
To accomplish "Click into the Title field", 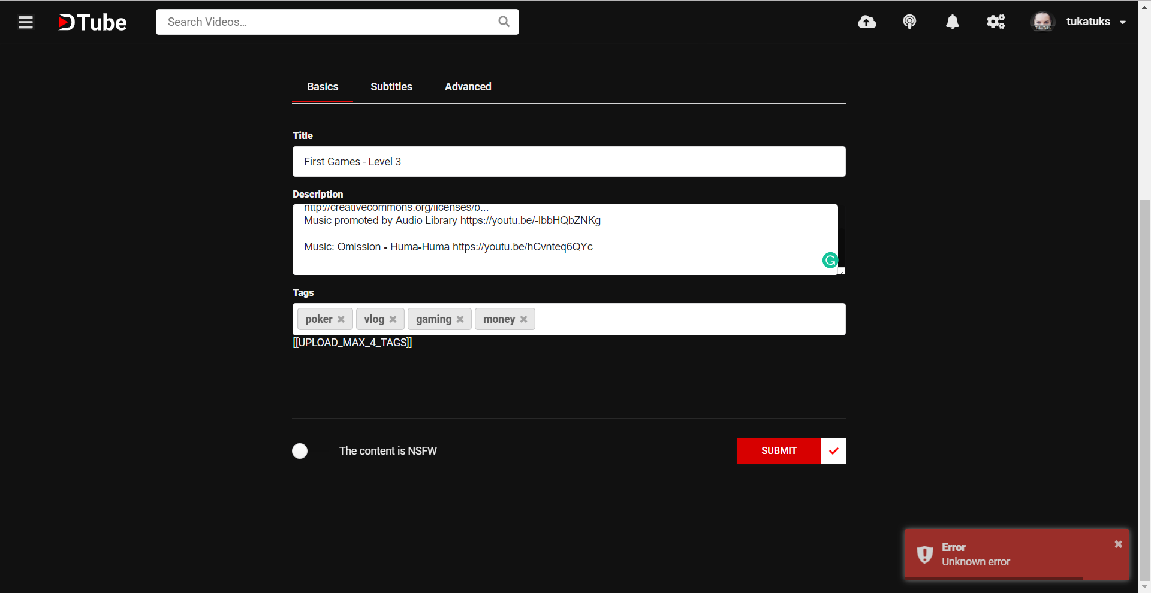I will (569, 162).
